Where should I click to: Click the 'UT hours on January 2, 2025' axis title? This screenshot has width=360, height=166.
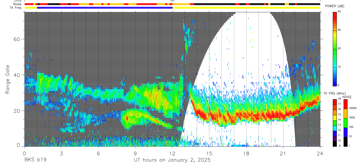pyautogui.click(x=172, y=160)
